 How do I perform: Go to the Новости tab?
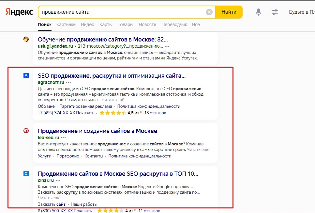[147, 25]
